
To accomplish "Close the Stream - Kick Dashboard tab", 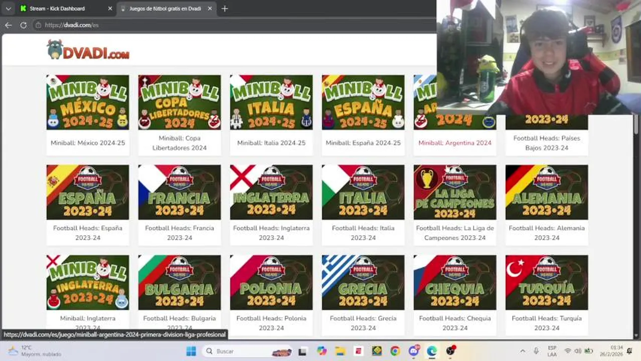I will coord(110,9).
